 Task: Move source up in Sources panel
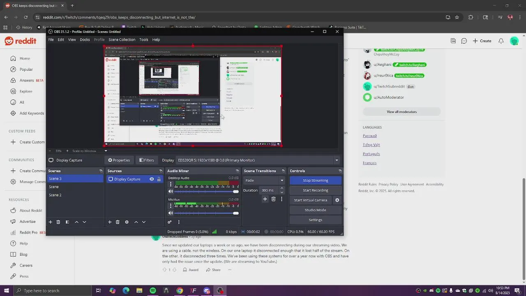click(x=136, y=222)
